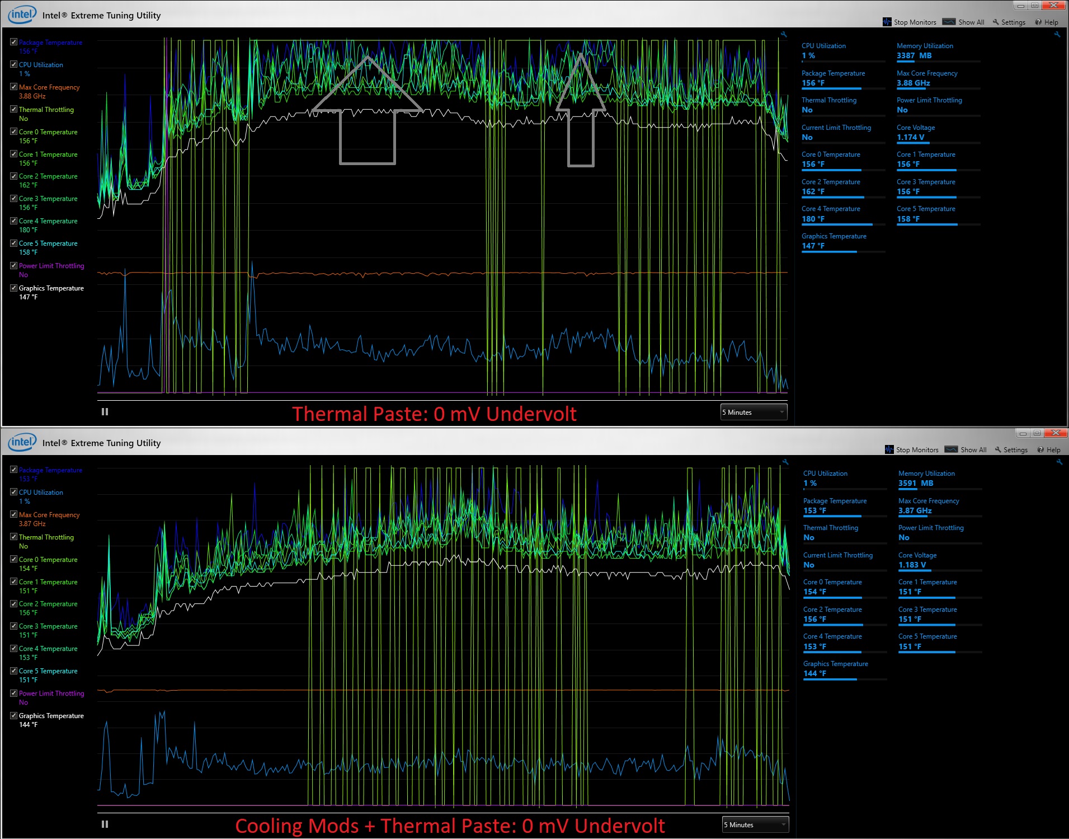Close the top Extreme Tuning Utility window

tap(1053, 6)
